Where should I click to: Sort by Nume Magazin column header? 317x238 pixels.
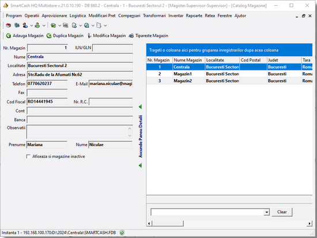[188, 60]
